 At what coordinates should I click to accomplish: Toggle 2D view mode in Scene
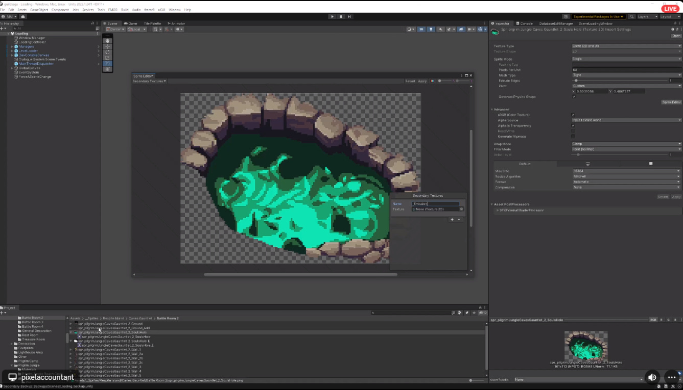pyautogui.click(x=421, y=30)
